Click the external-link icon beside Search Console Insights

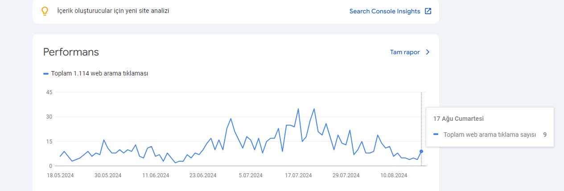428,11
